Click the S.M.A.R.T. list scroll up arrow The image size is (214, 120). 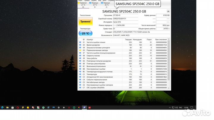(169, 39)
